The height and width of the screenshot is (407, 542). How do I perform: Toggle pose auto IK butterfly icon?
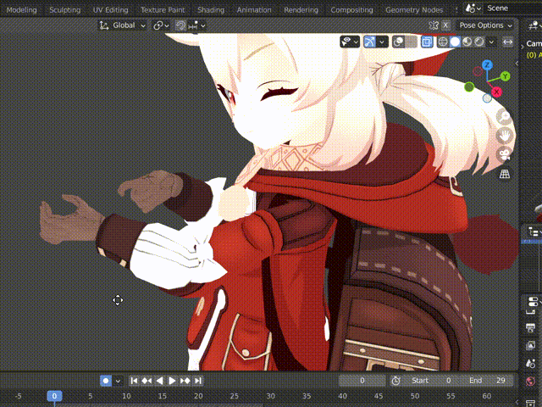pyautogui.click(x=434, y=25)
